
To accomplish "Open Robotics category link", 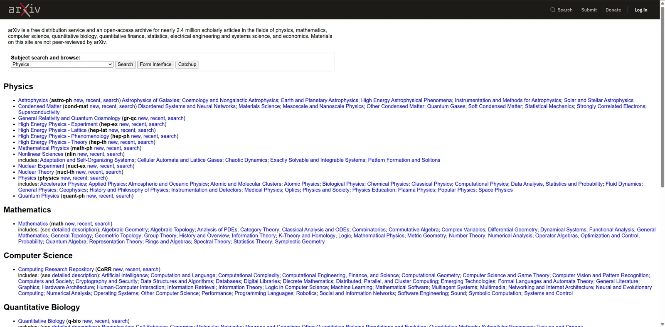I will (306, 293).
